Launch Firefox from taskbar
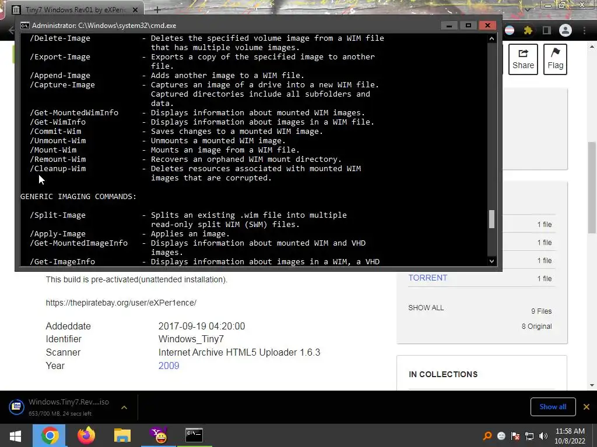597x447 pixels. pos(86,435)
